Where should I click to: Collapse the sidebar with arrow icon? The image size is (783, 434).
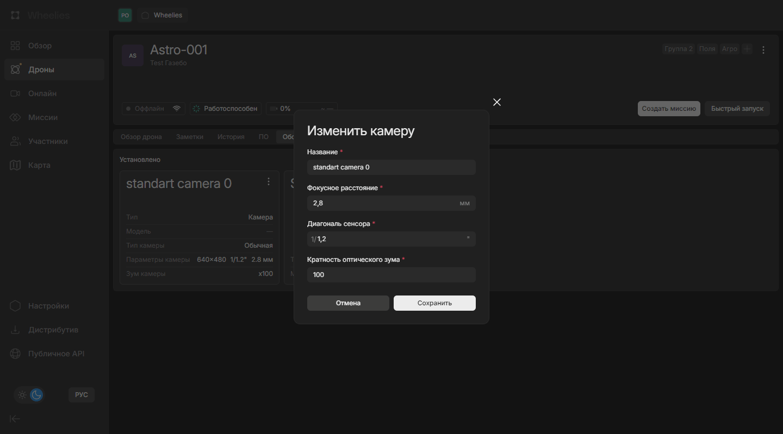coord(15,418)
